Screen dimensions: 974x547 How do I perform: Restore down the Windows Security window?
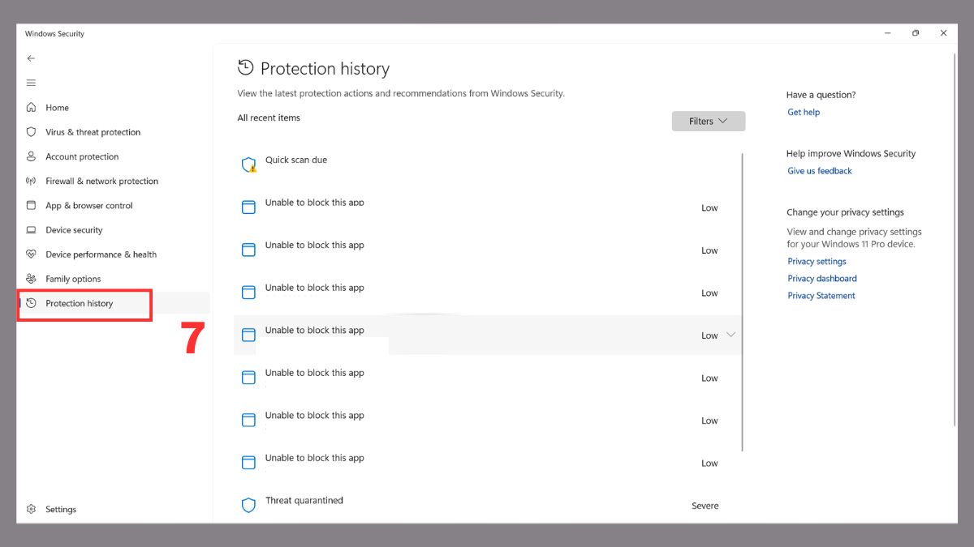click(916, 33)
